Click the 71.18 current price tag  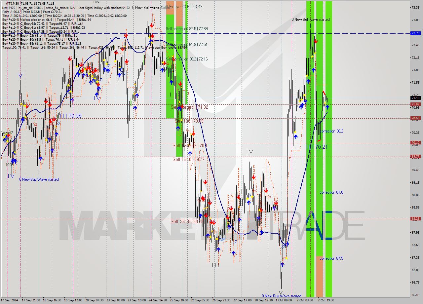point(415,98)
